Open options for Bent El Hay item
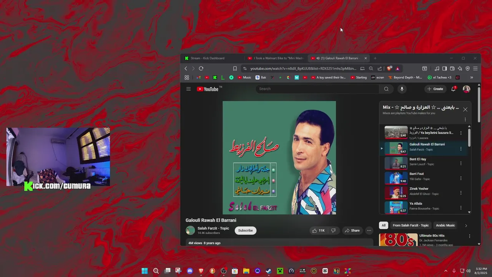 (461, 164)
